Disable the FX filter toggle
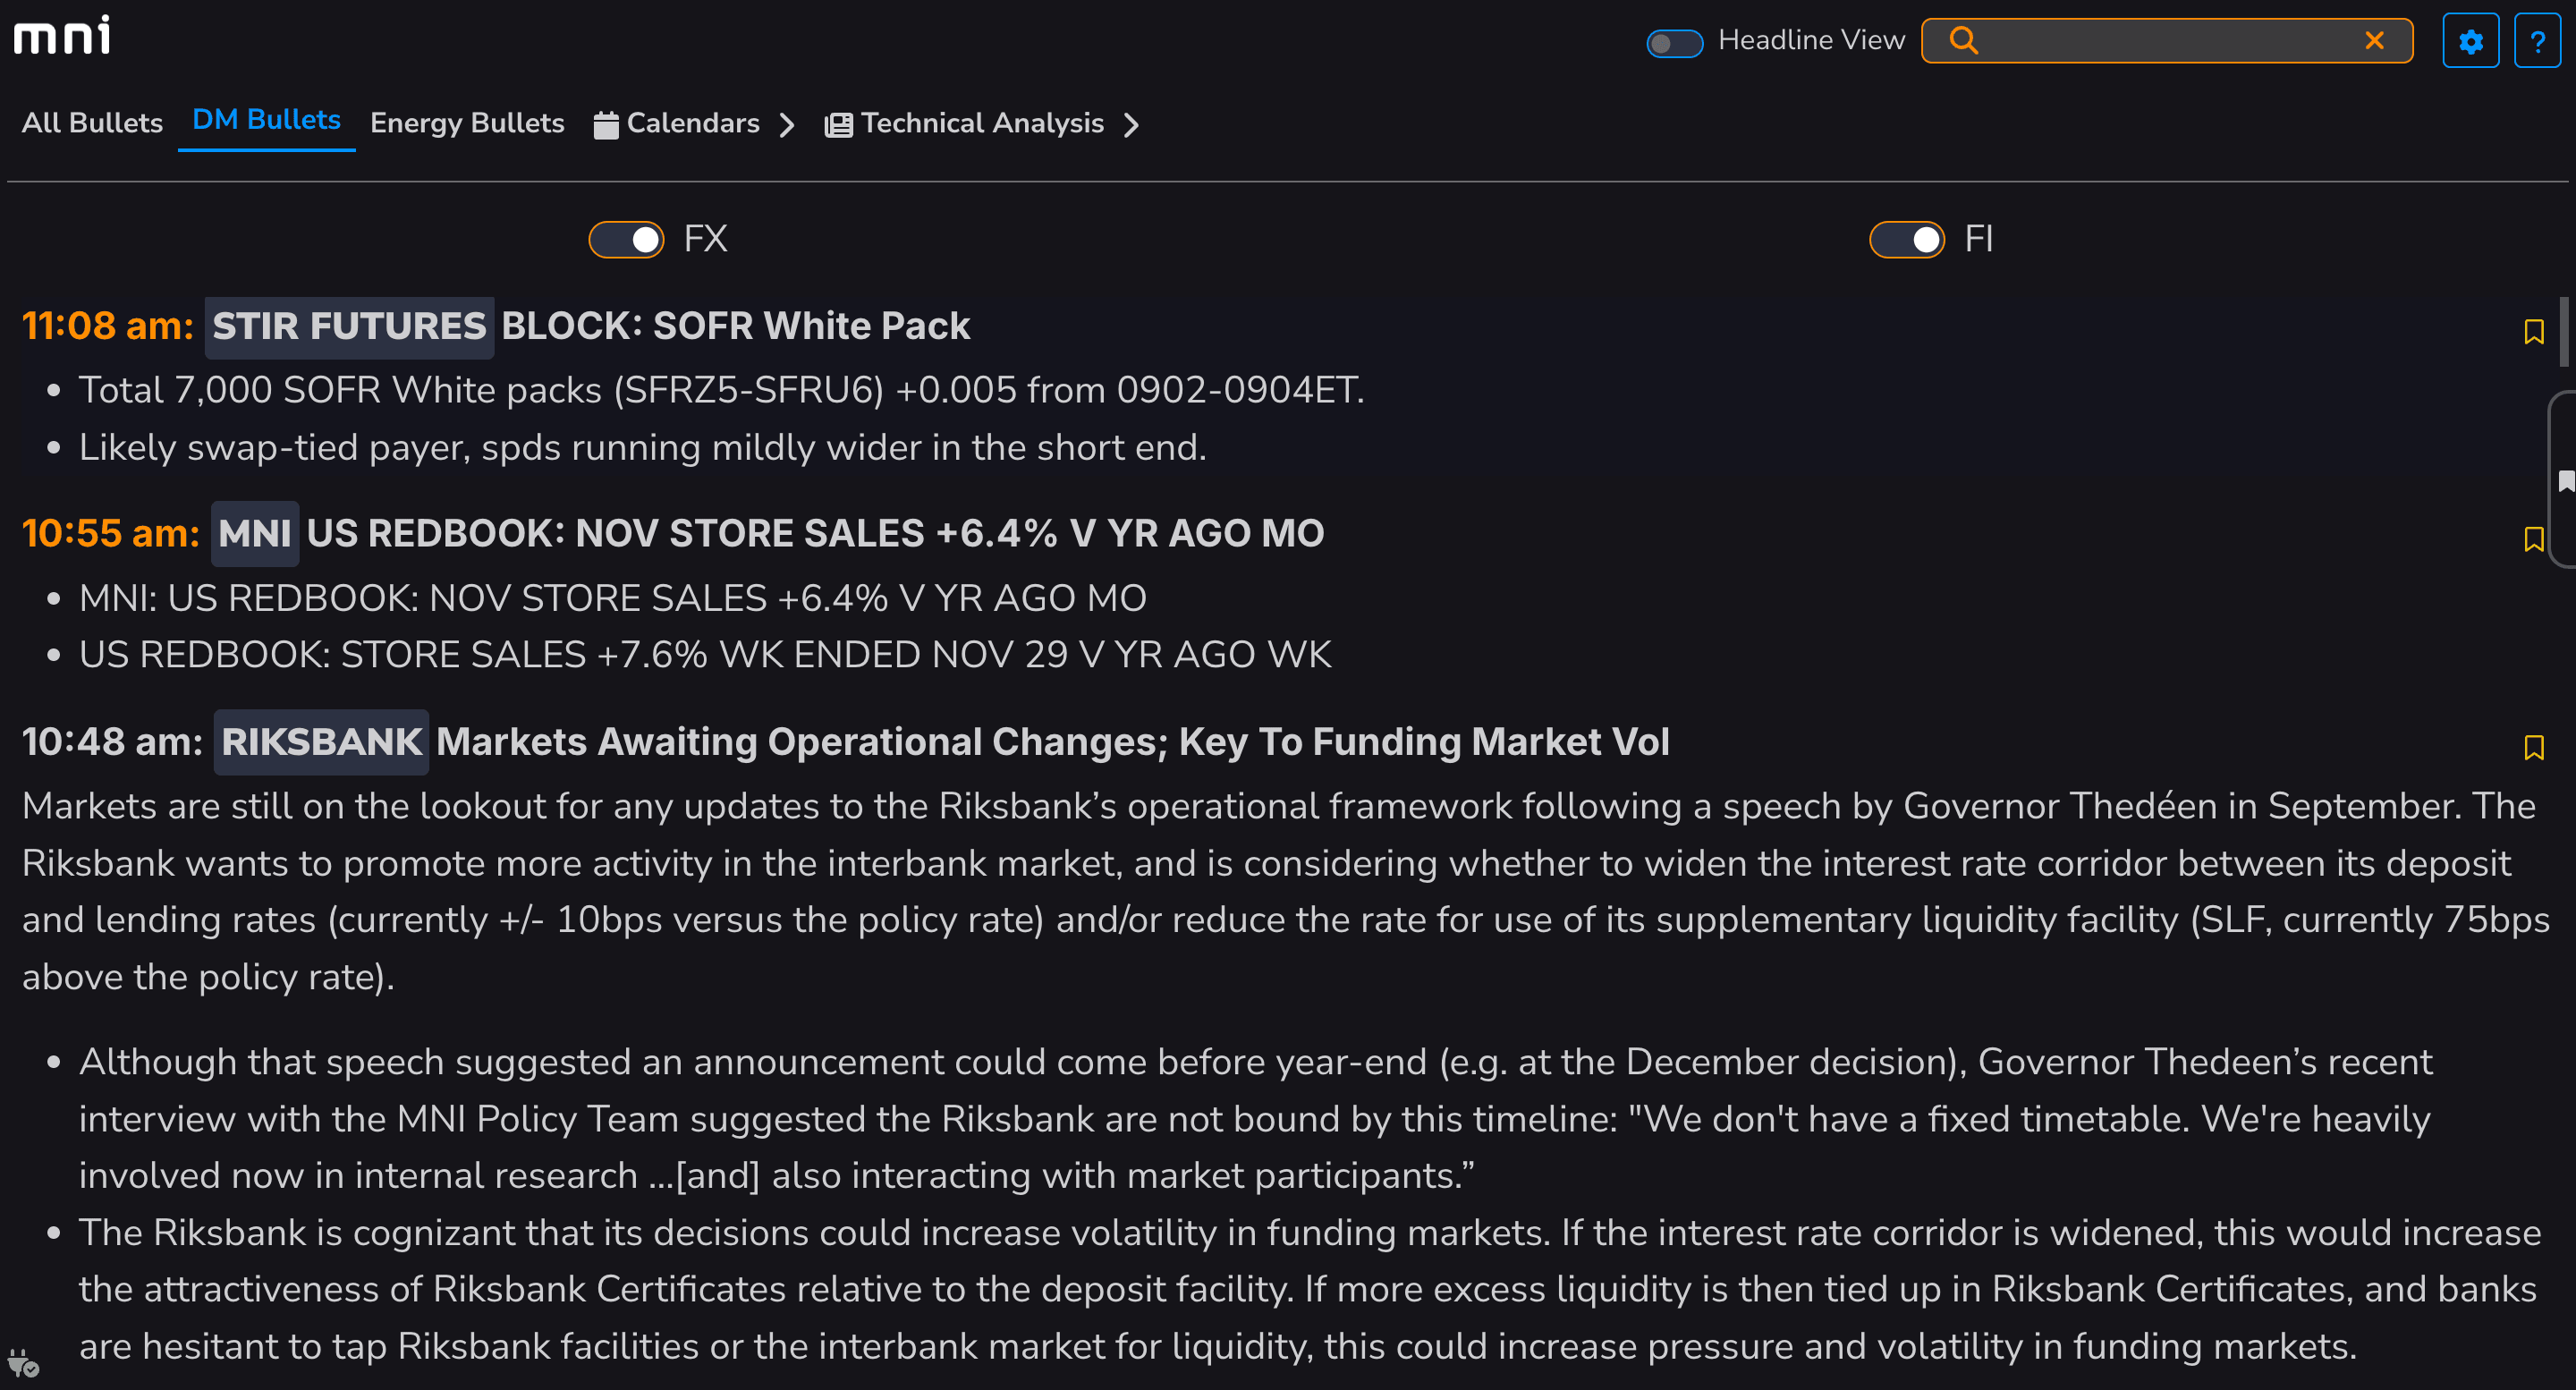Image resolution: width=2576 pixels, height=1390 pixels. [626, 240]
